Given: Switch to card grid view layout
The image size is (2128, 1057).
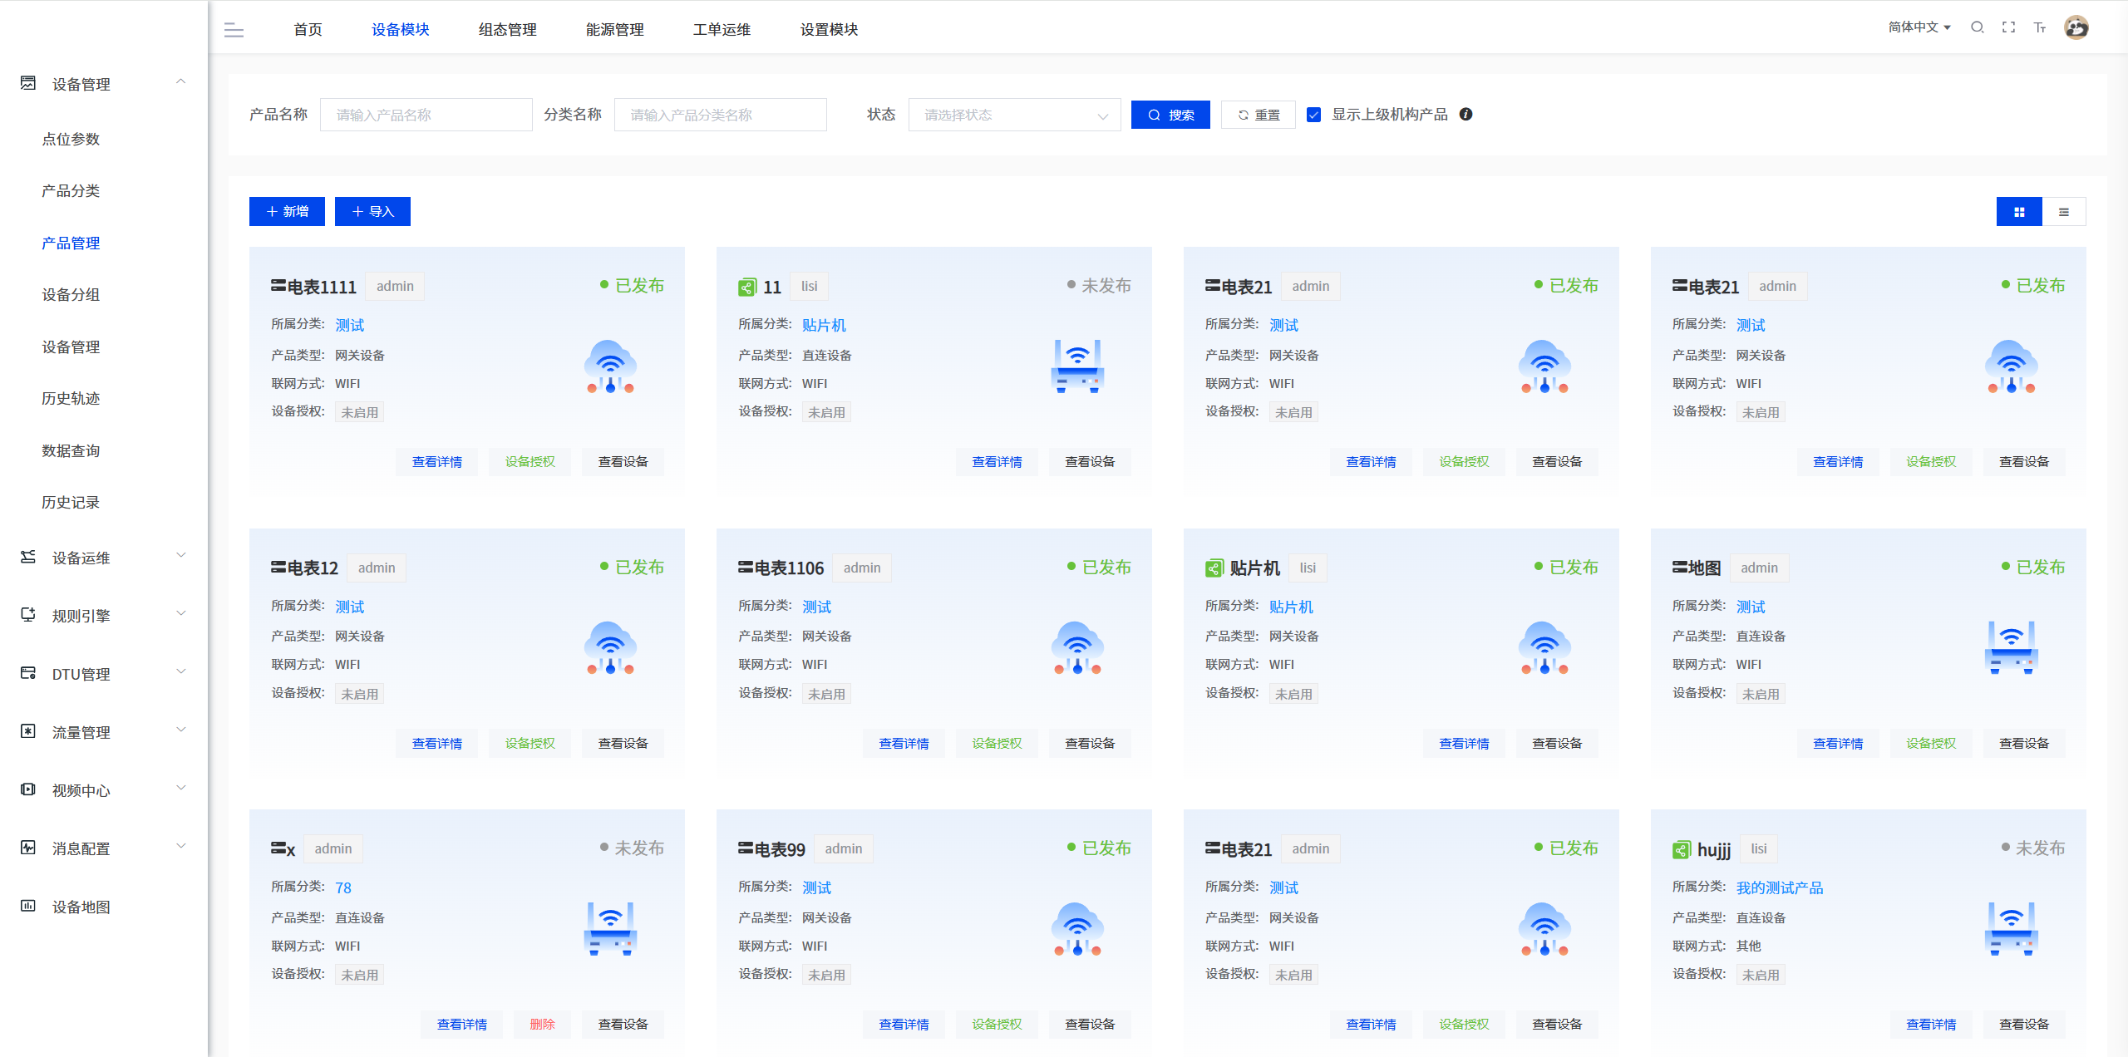Looking at the screenshot, I should coord(2018,212).
